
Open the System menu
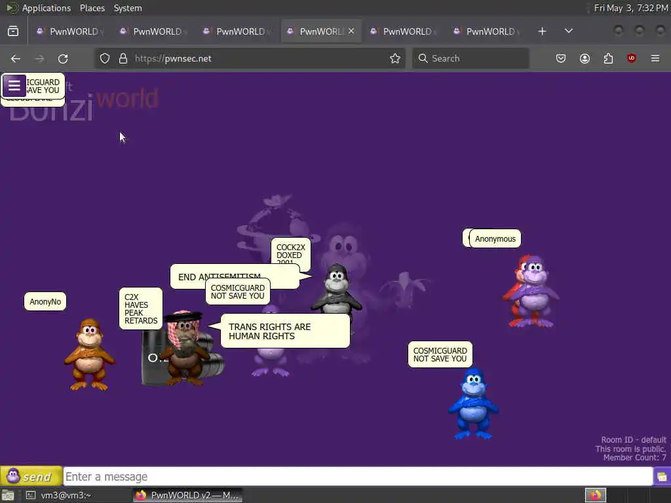pos(128,8)
